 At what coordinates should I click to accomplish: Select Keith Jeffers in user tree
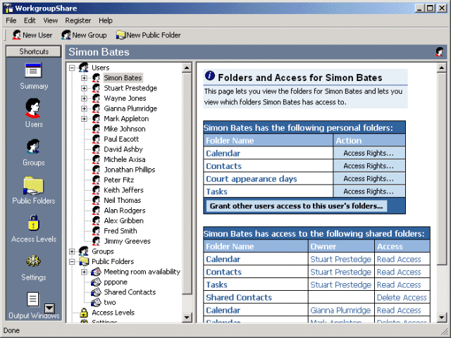pos(124,190)
